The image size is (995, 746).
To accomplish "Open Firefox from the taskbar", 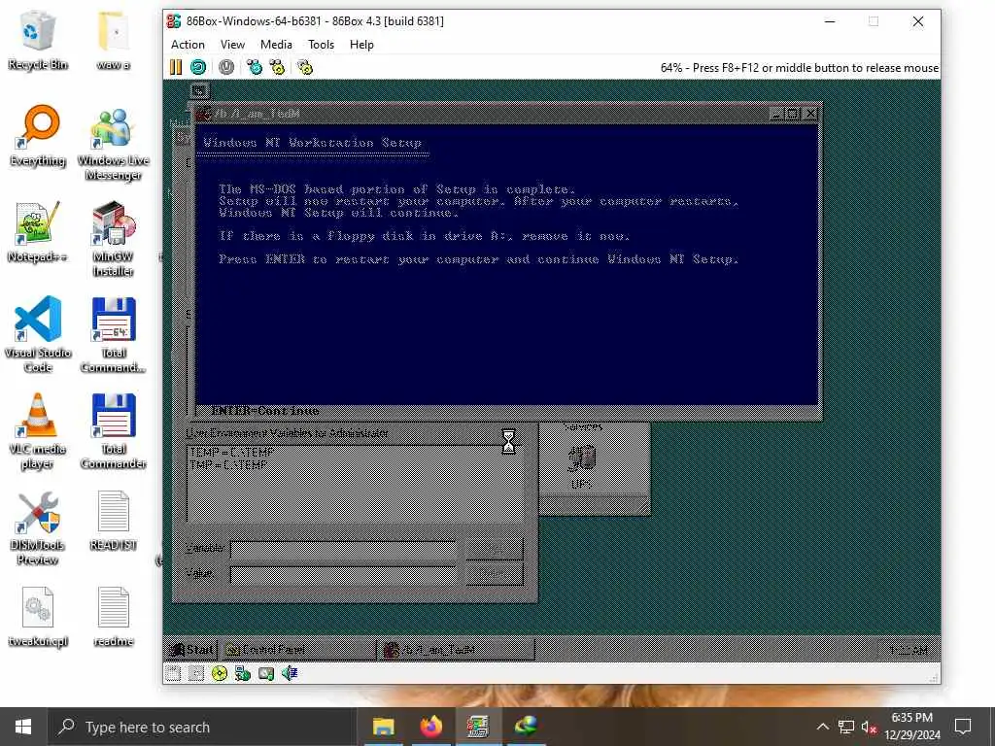I will [x=430, y=727].
